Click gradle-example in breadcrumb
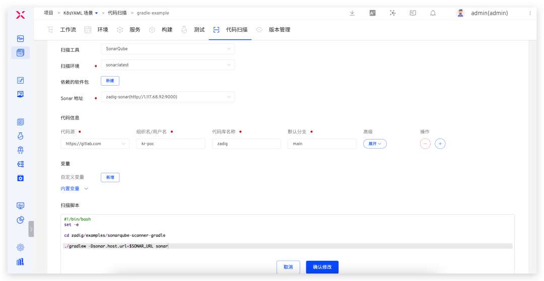The image size is (544, 281). click(153, 13)
